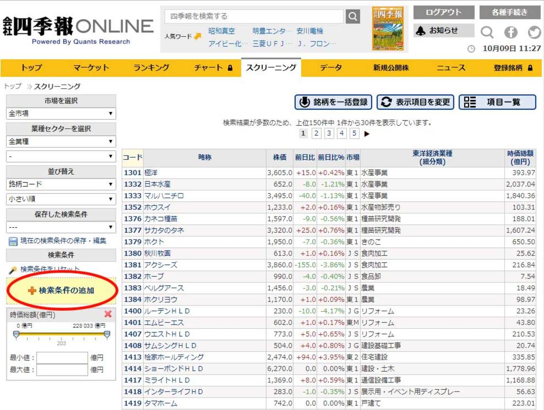This screenshot has width=544, height=410.
Task: Open stock ショーボンドHLD link
Action: tap(174, 369)
